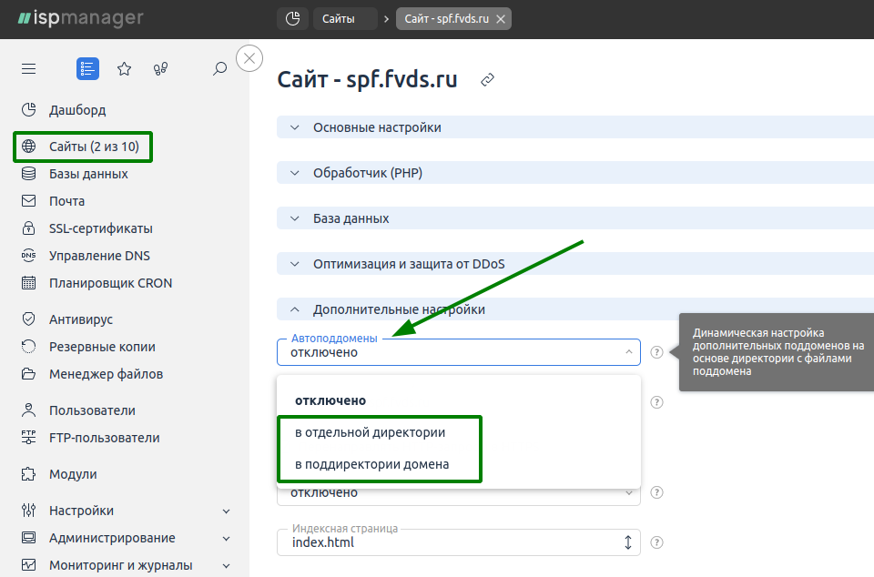This screenshot has height=577, width=874.
Task: Collapse the sidebar with round X button
Action: click(x=249, y=58)
